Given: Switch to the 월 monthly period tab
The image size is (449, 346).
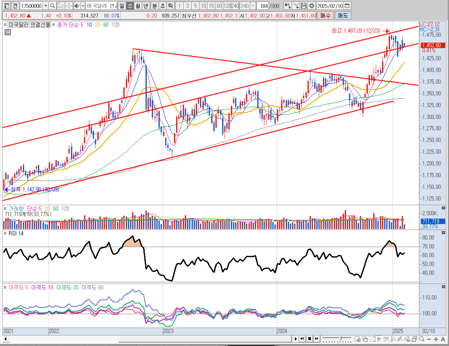Looking at the screenshot, I should click(x=138, y=6).
